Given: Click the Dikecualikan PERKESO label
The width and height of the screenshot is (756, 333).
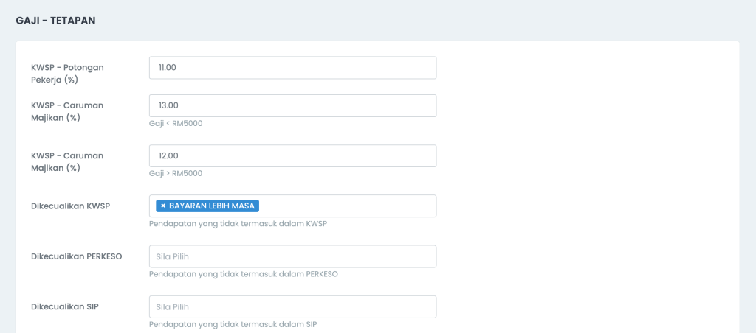Looking at the screenshot, I should [76, 256].
